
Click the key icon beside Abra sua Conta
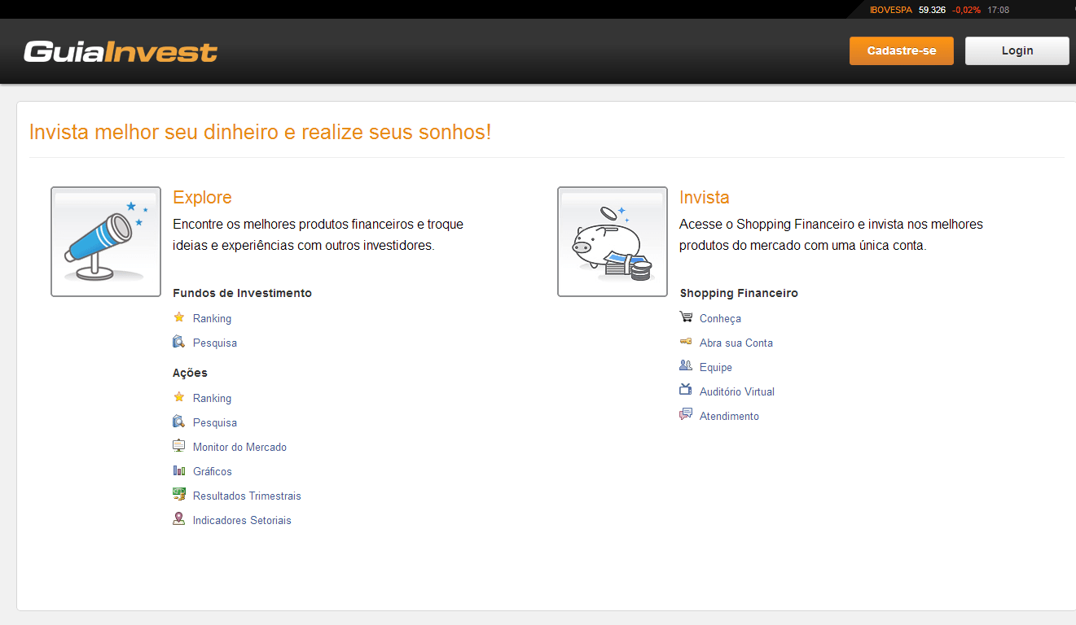(x=686, y=342)
